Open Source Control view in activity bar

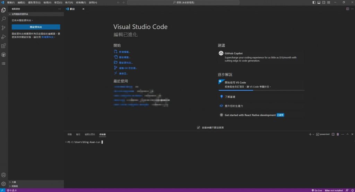[3, 28]
